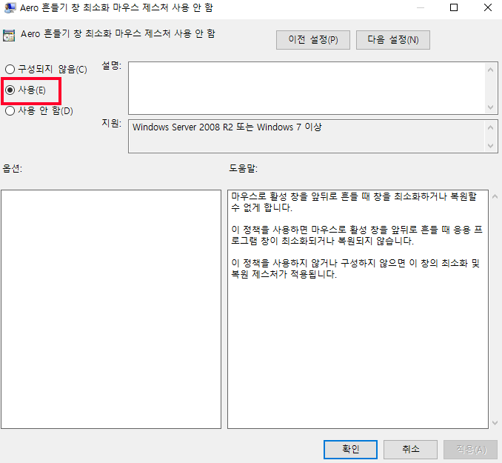Click the policy setting icon beside the heading

coord(9,36)
